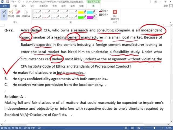
Task: Click option A full disclosure text
Action: pyautogui.click(x=48, y=73)
